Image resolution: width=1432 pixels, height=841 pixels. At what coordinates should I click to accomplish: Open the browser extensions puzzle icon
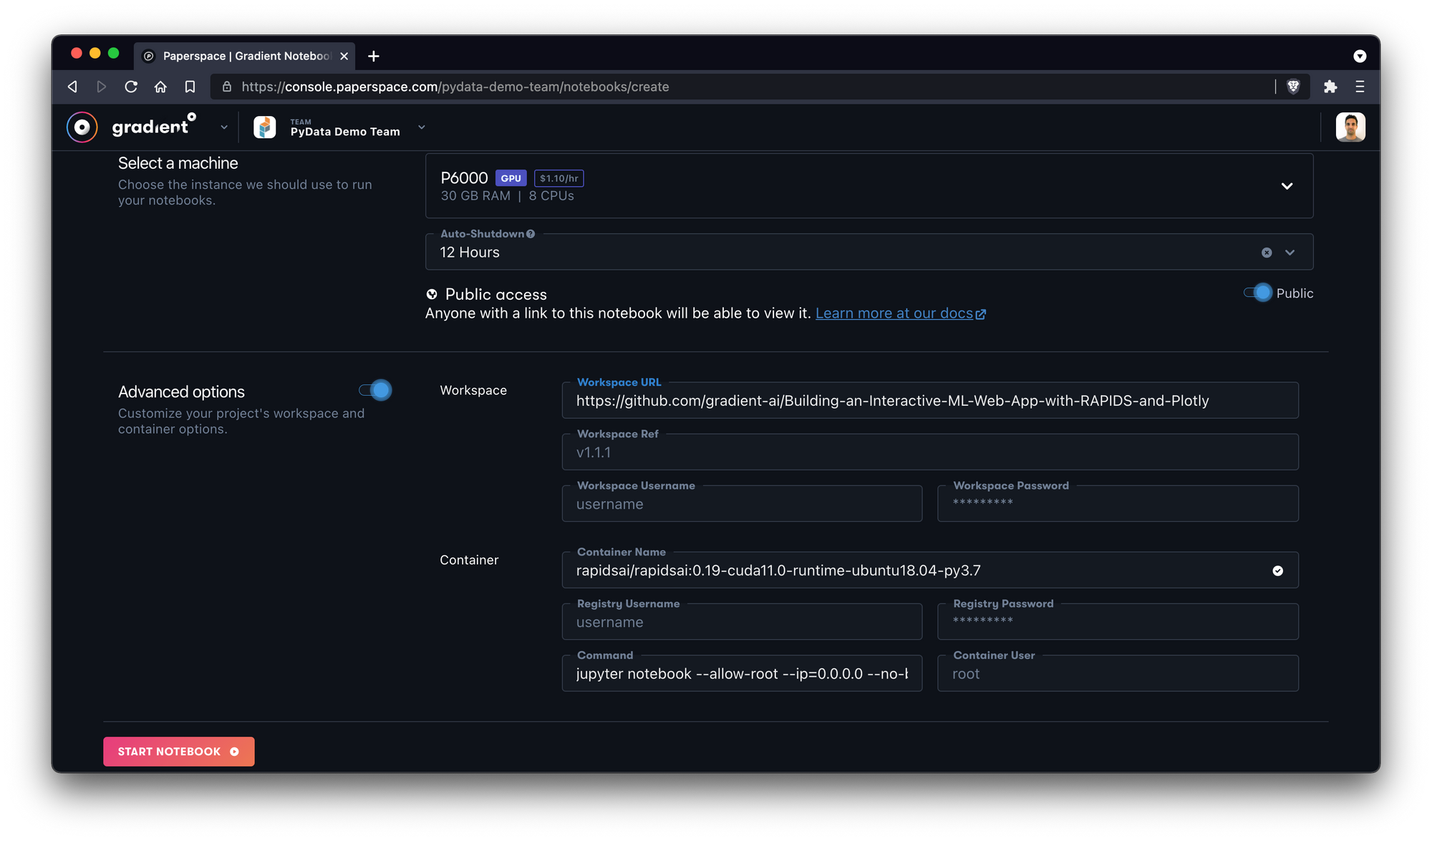tap(1330, 87)
